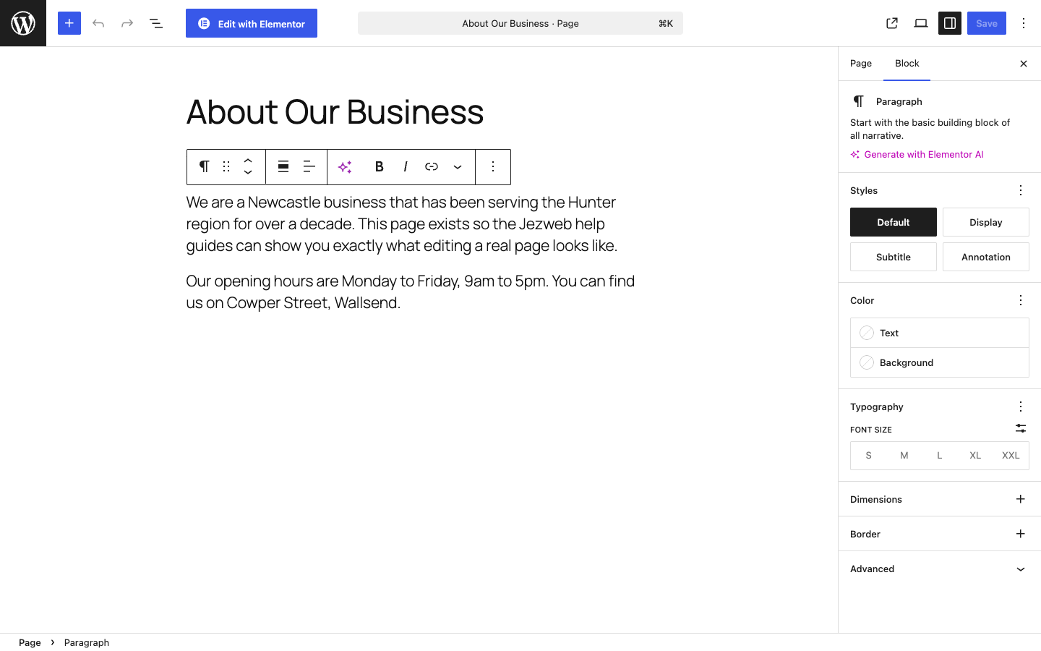Screen dimensions: 1041x651
Task: Choose font size M
Action: coord(904,456)
